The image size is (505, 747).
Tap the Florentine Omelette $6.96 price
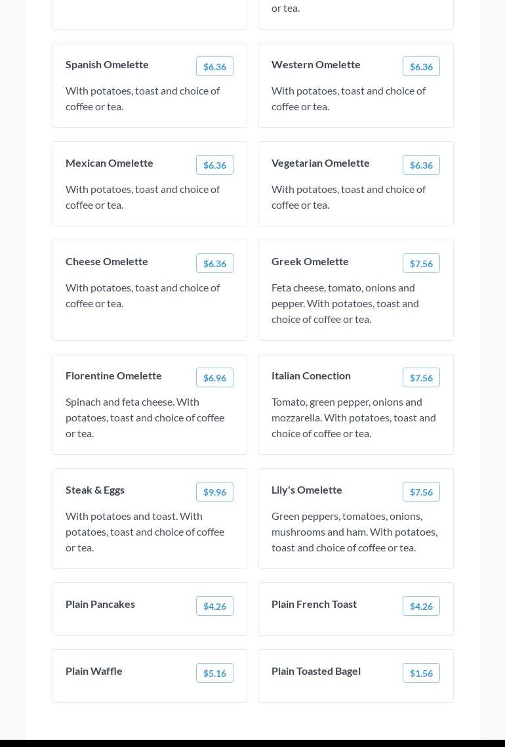(x=214, y=377)
